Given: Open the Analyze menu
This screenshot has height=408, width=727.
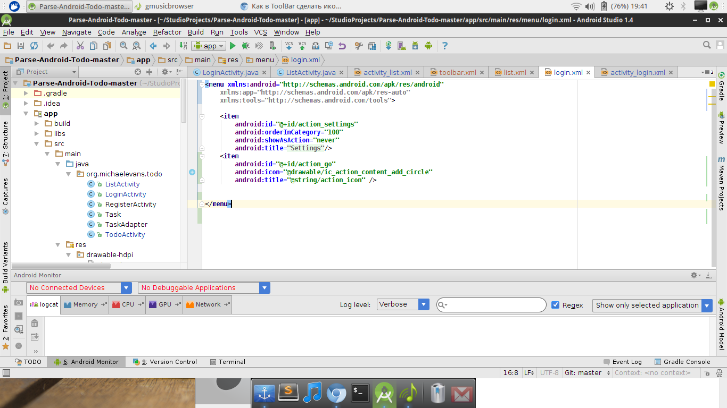Looking at the screenshot, I should pos(134,32).
